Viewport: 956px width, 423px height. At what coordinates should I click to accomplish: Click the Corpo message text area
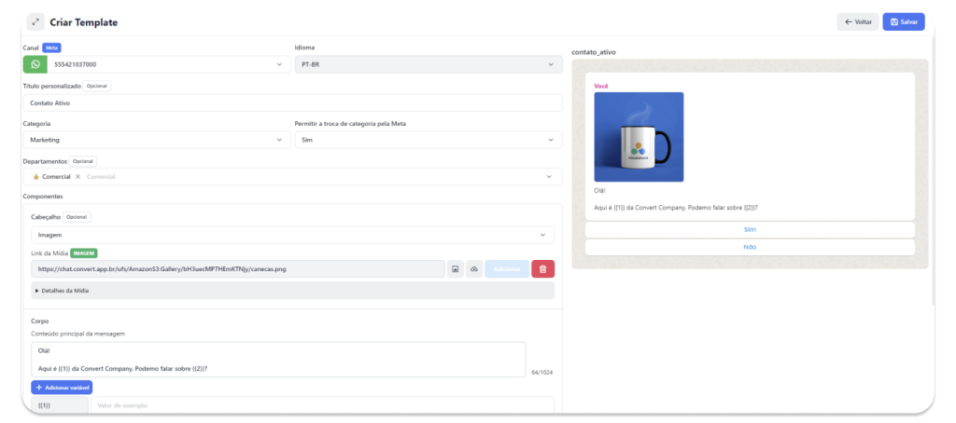coord(278,359)
